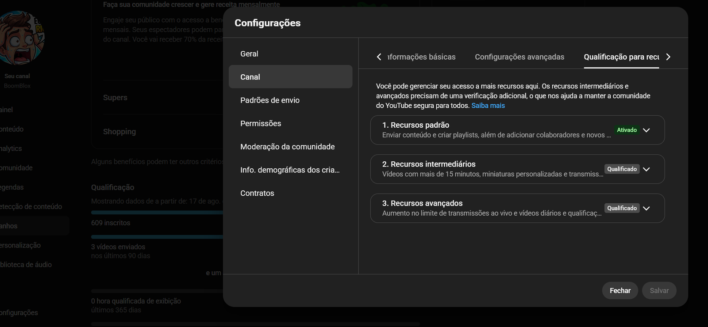The height and width of the screenshot is (327, 708).
Task: Open the Geral settings section
Action: pyautogui.click(x=290, y=54)
